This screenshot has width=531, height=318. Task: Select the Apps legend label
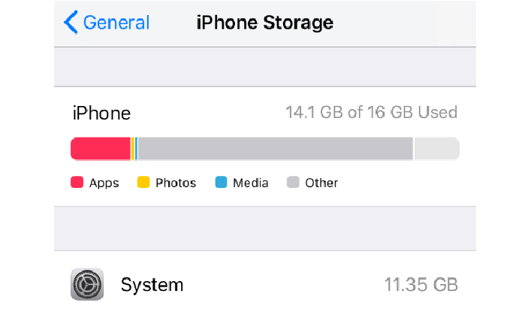[104, 183]
